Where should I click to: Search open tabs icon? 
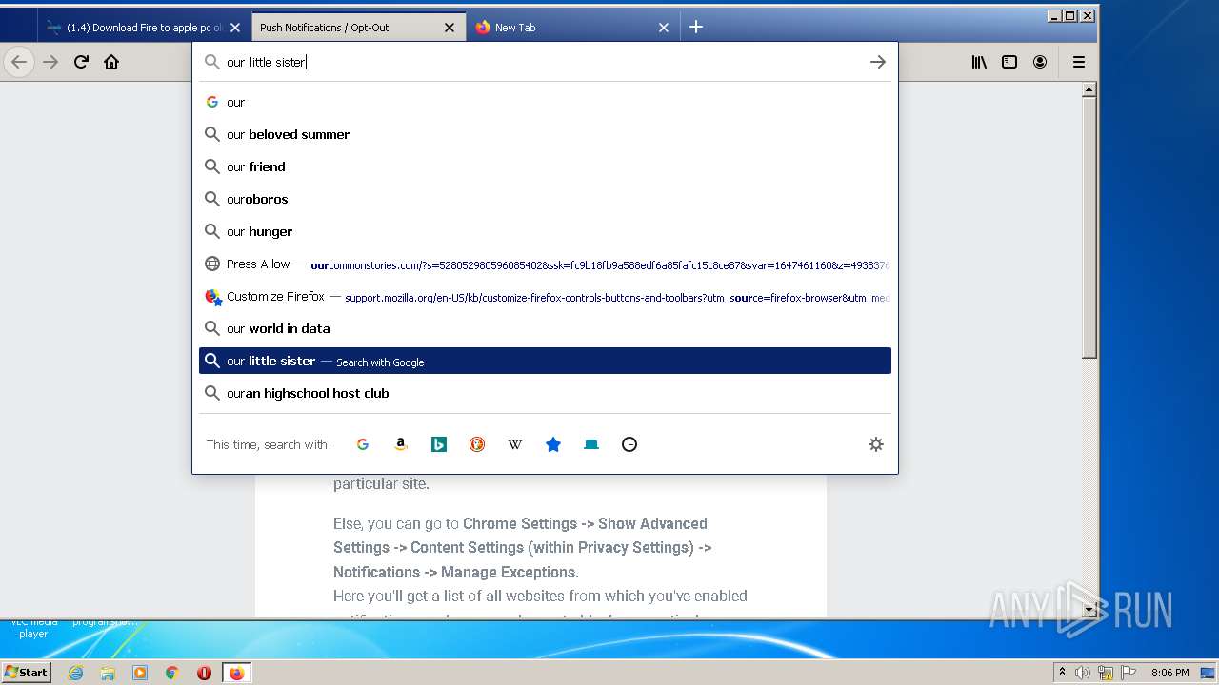(591, 444)
